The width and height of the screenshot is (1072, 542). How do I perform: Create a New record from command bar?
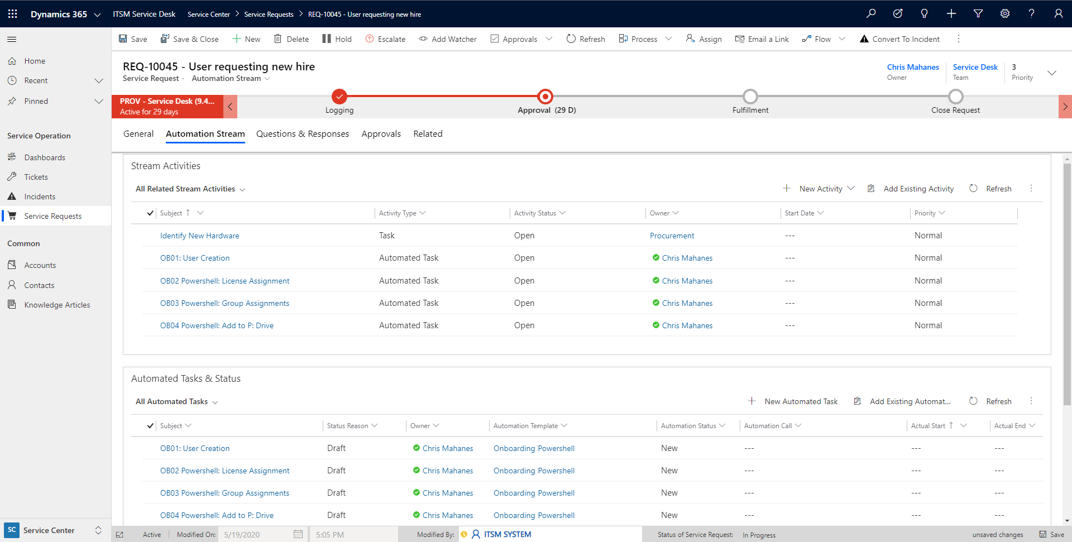click(x=246, y=39)
